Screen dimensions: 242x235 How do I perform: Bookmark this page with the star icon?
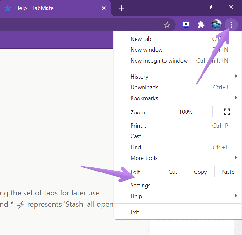point(167,25)
